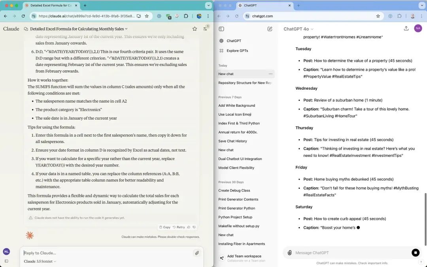The image size is (427, 267).
Task: Toggle the ChatGPT sidebar closed
Action: point(221,29)
